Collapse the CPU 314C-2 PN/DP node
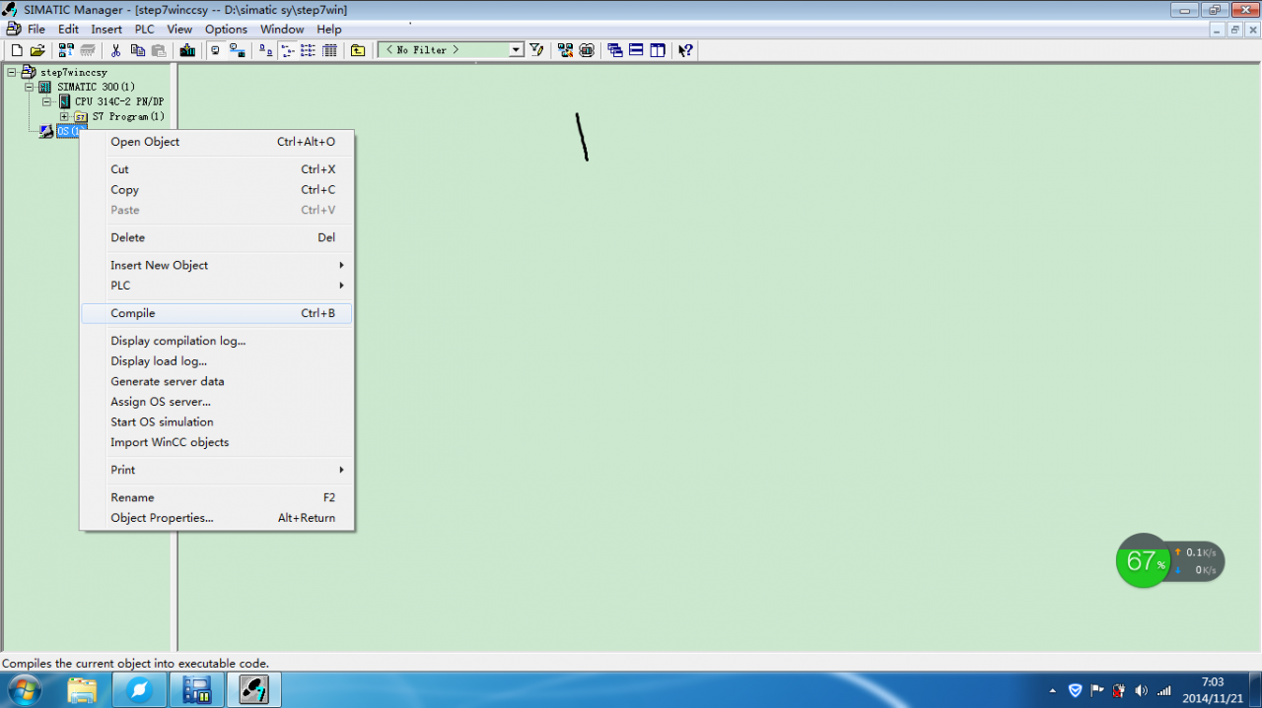This screenshot has height=708, width=1262. pos(47,101)
